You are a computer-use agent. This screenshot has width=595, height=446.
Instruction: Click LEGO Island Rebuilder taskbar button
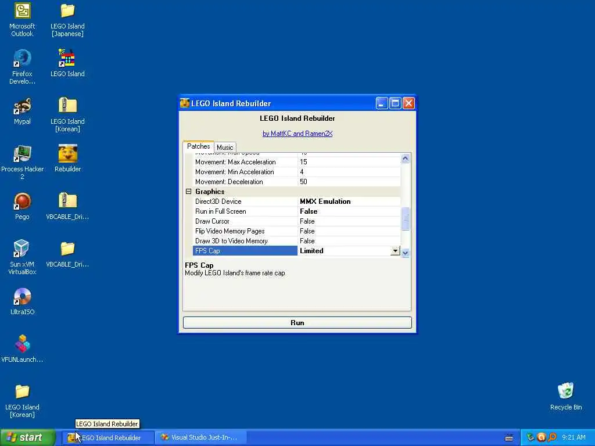pos(108,438)
